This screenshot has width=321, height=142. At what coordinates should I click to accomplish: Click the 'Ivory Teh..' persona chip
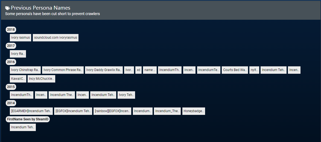(x=126, y=95)
